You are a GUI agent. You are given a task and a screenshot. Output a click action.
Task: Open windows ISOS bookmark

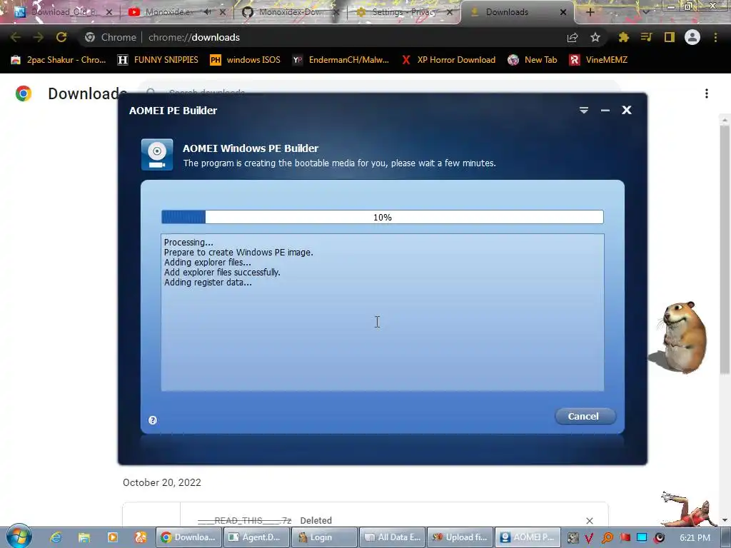(x=246, y=60)
